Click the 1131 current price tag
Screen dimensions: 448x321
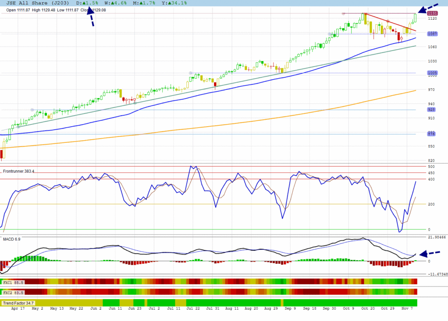(x=432, y=14)
